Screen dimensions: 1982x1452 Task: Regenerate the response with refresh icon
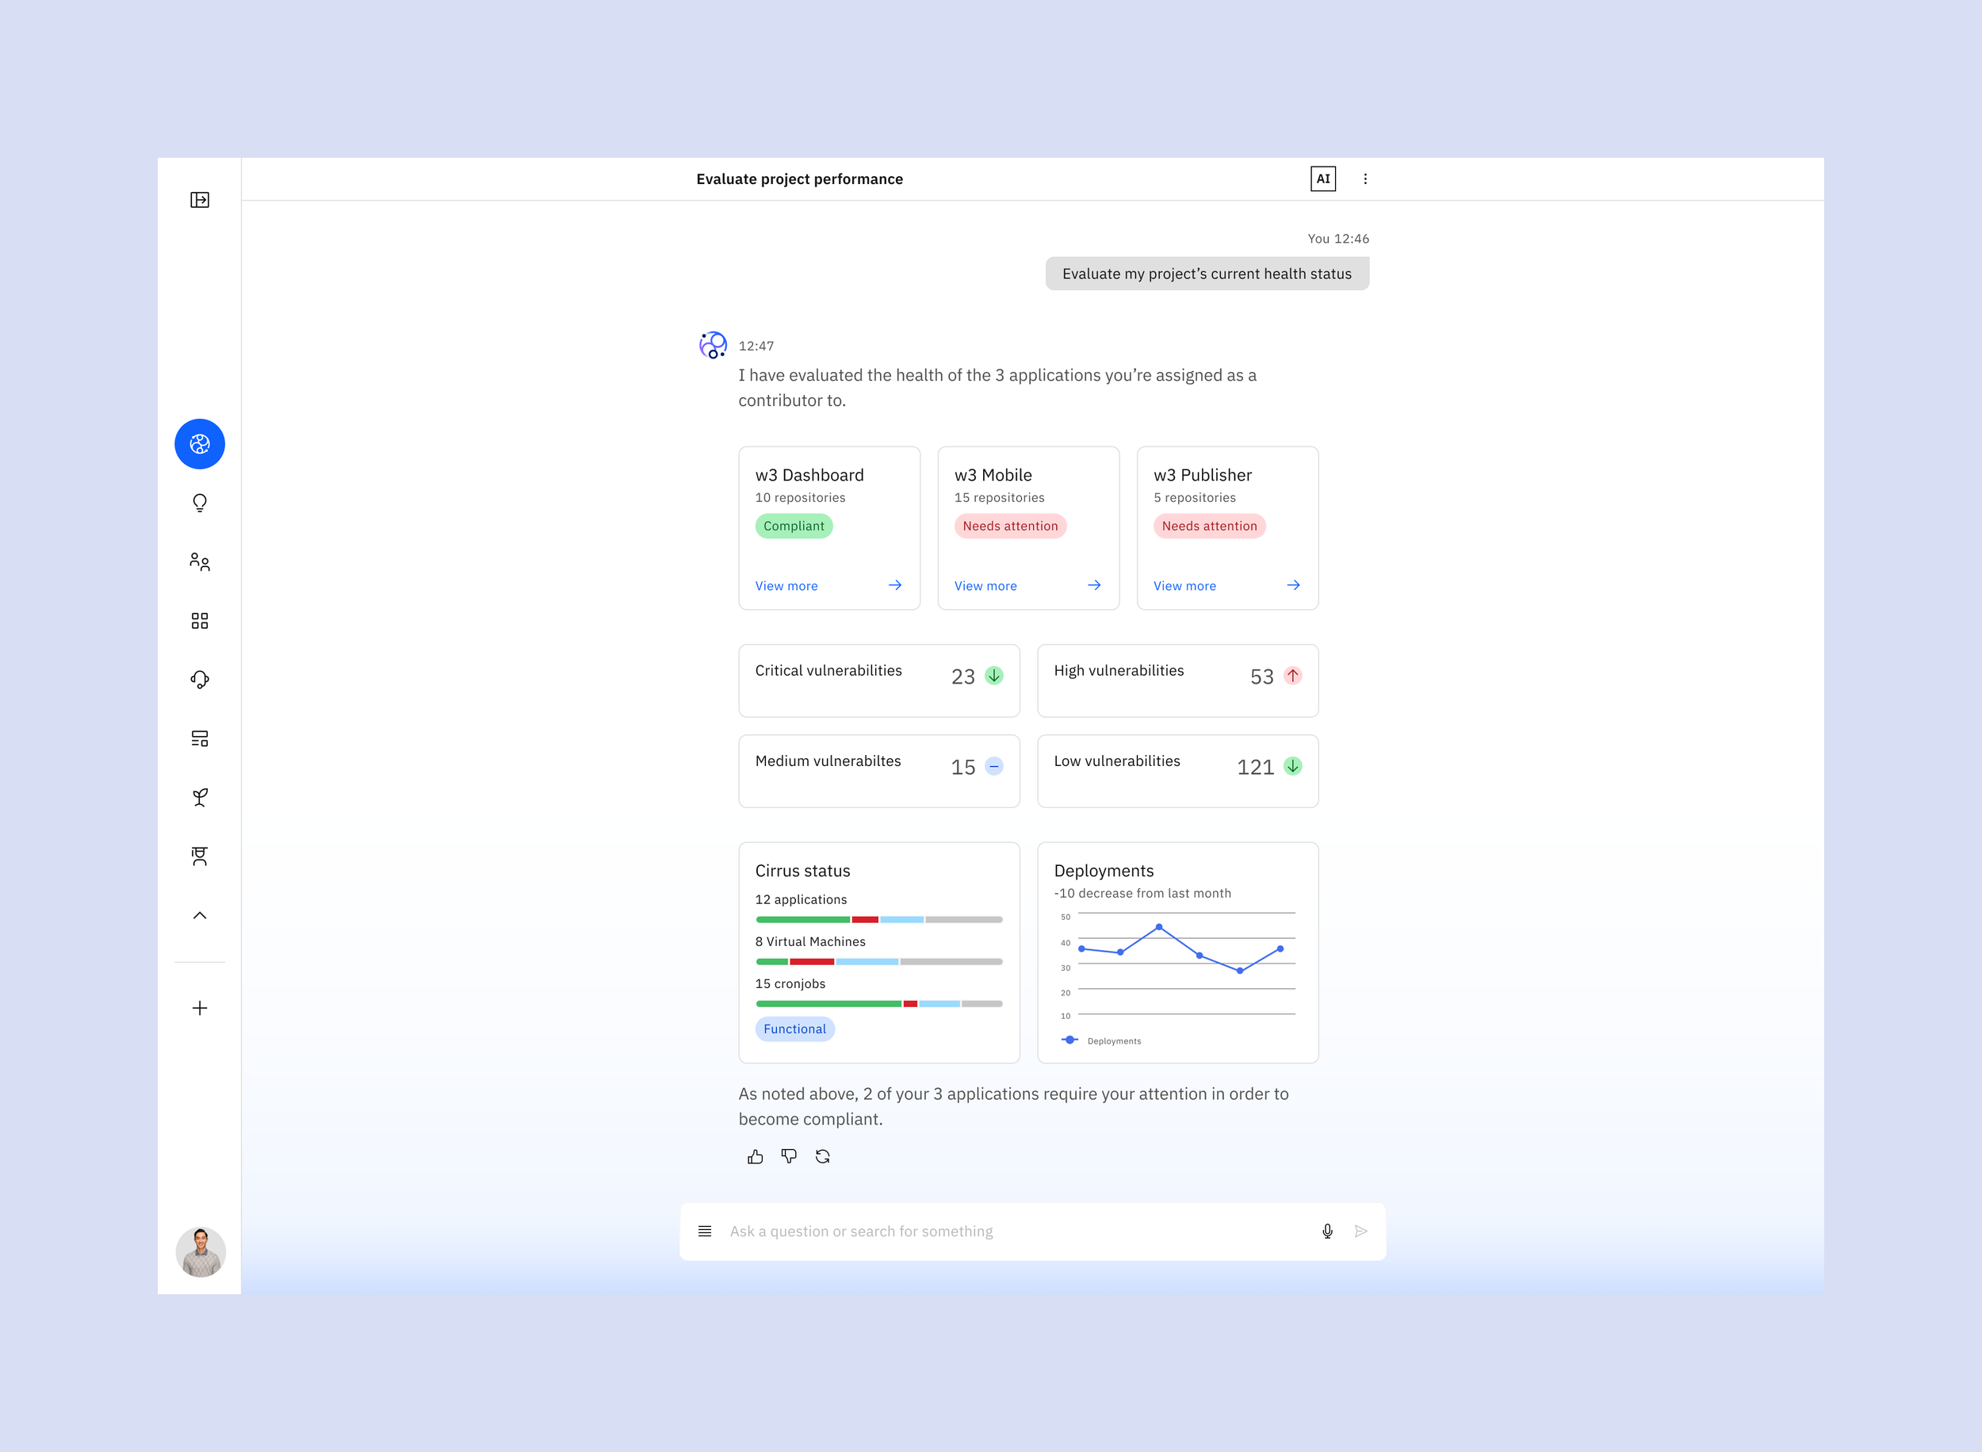[x=822, y=1157]
